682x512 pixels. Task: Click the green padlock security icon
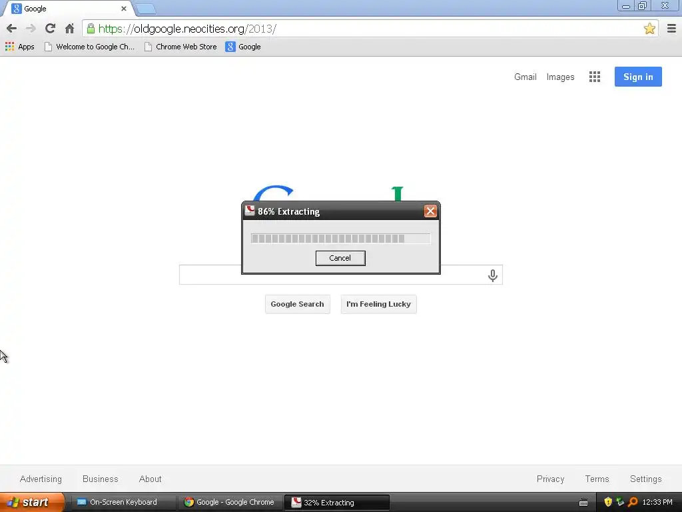click(x=91, y=29)
